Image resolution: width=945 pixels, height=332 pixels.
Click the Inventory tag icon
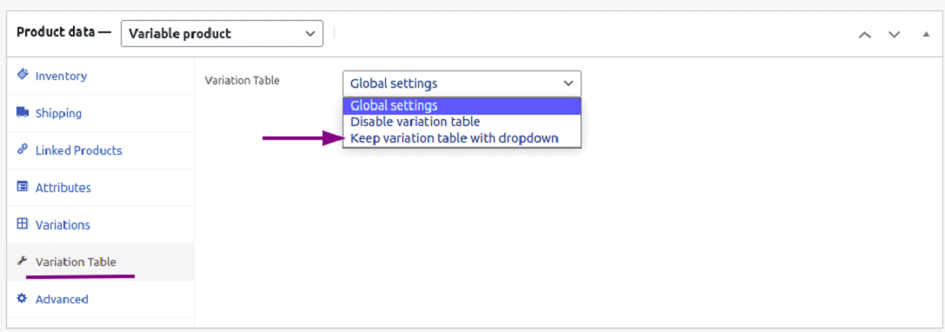click(x=23, y=75)
